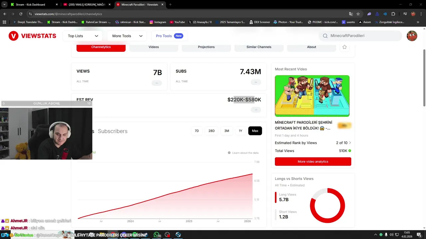Open the YouTube bookmark
This screenshot has height=239, width=426.
tap(177, 22)
